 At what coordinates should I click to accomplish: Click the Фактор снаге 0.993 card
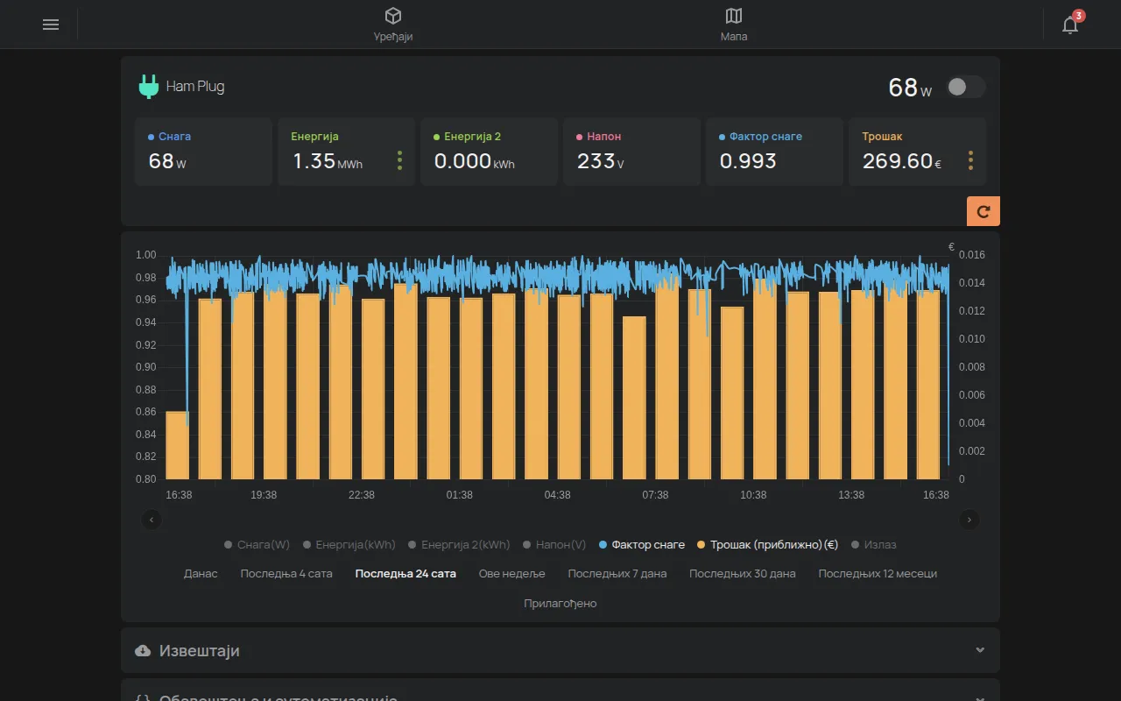coord(774,152)
